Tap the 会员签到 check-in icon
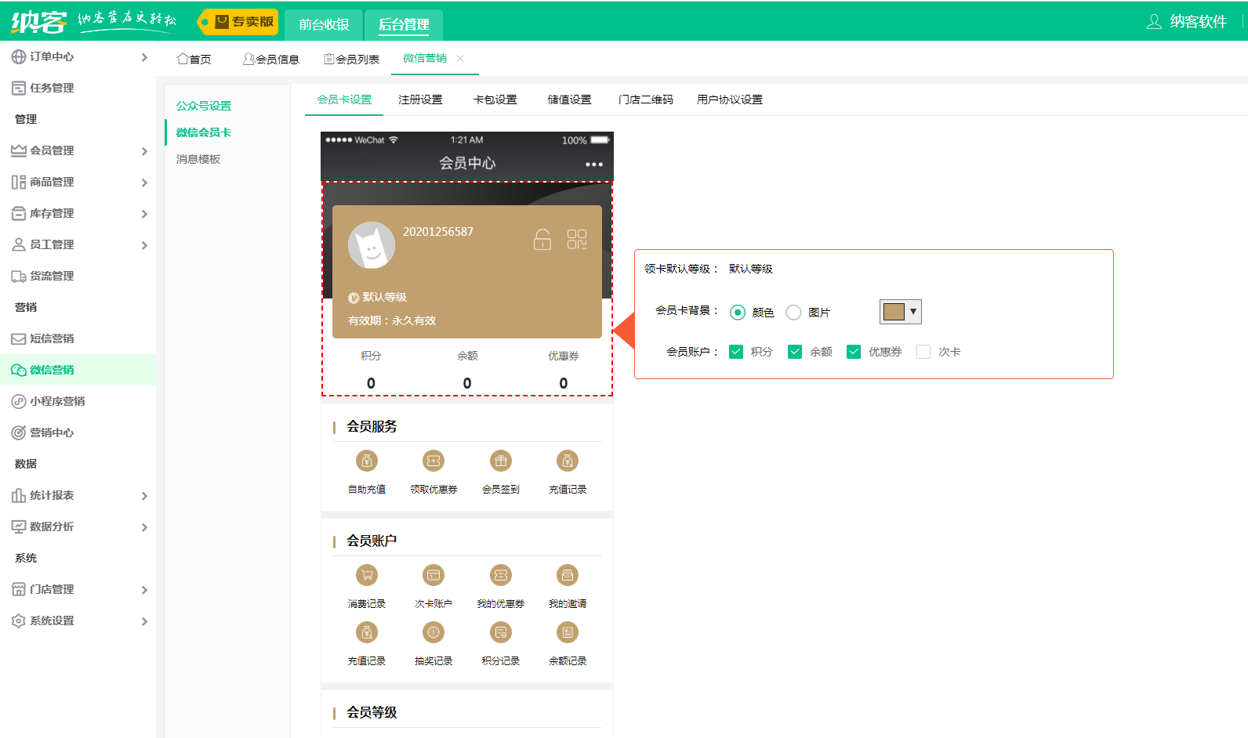The image size is (1248, 738). (x=500, y=461)
